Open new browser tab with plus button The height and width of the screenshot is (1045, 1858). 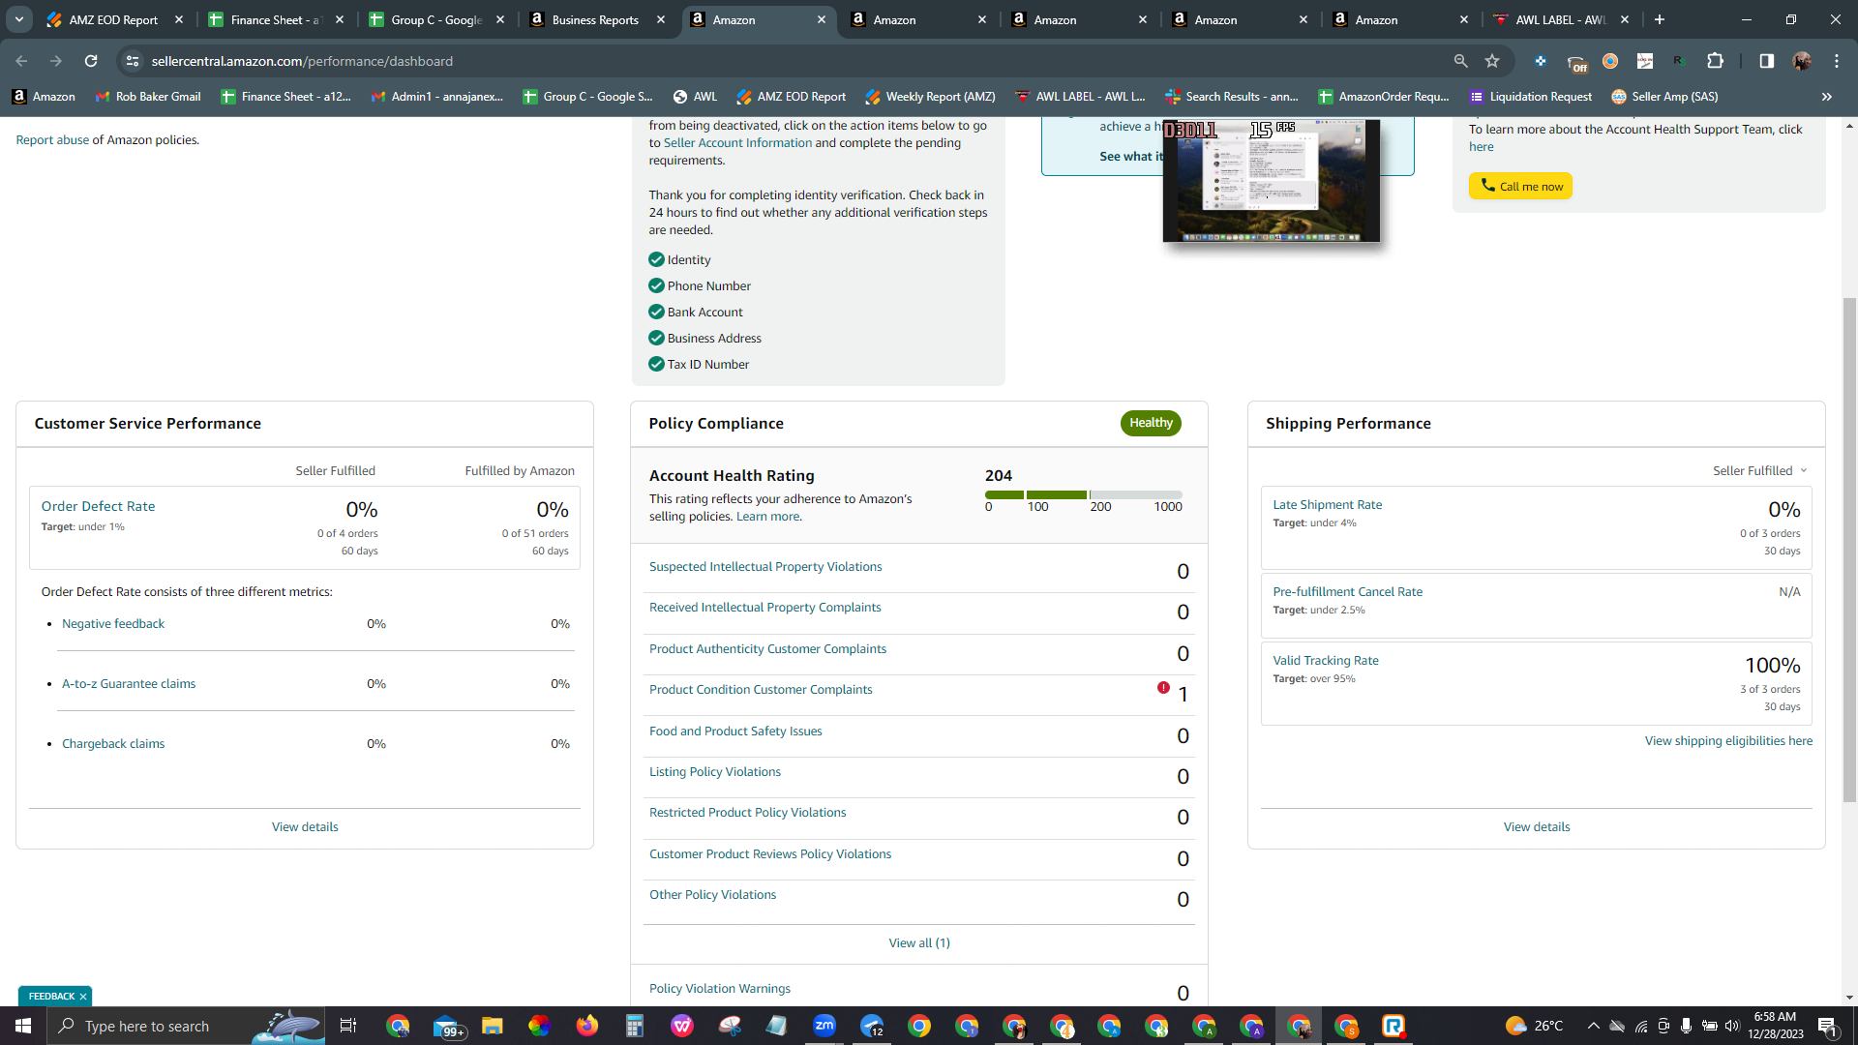click(1660, 19)
